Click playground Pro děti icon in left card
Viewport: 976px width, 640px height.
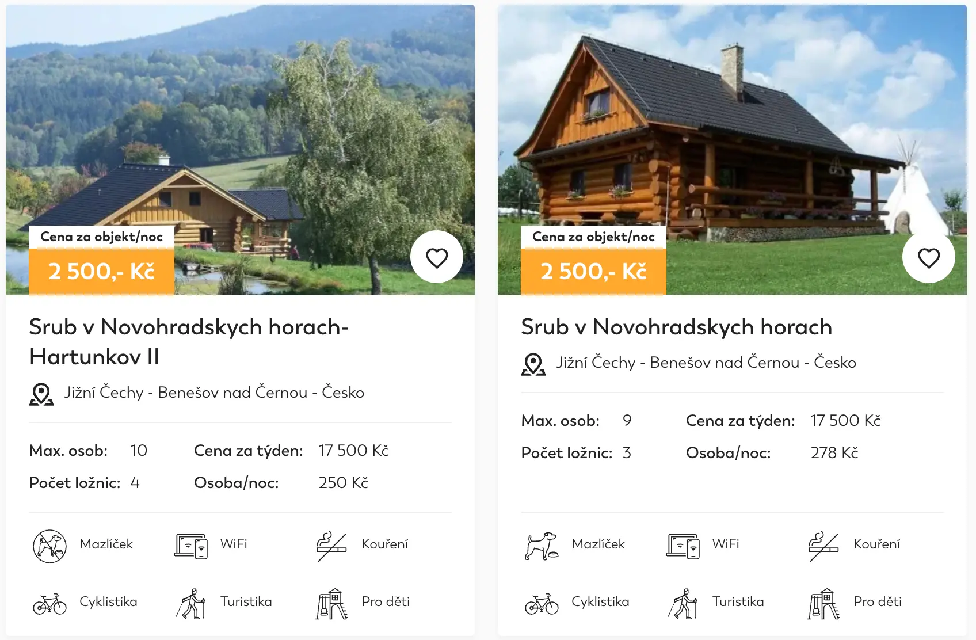[331, 604]
